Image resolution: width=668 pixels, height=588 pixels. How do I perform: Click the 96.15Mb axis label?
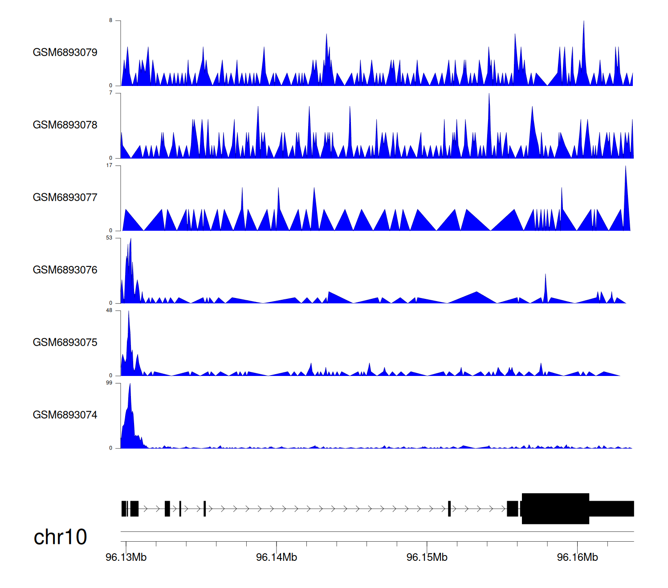pyautogui.click(x=427, y=557)
